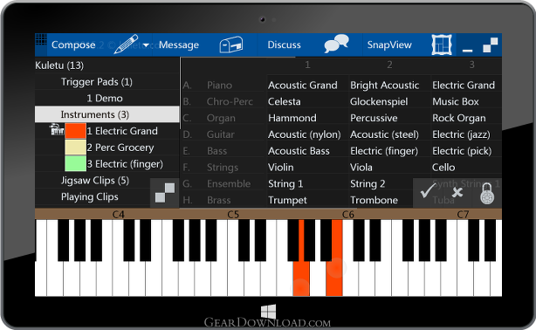Cancel with the X icon
536x330 pixels.
click(x=457, y=193)
